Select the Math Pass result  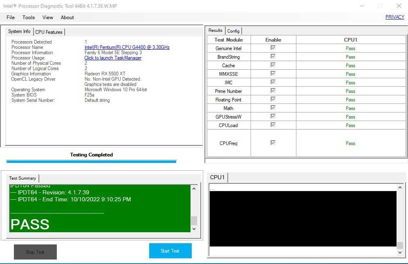point(350,108)
